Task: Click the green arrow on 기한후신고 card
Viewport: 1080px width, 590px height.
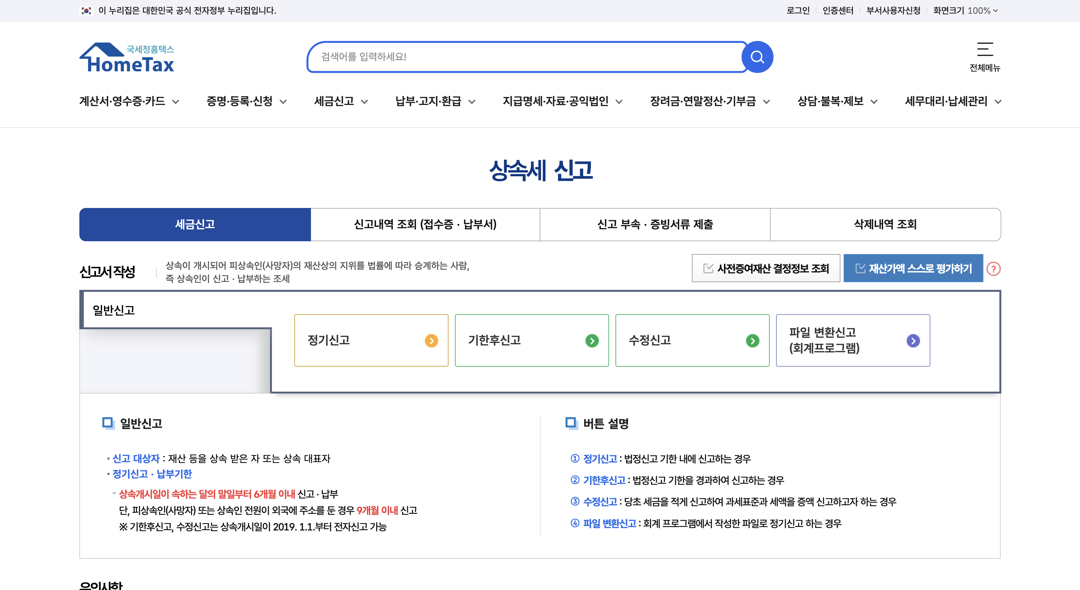Action: point(592,340)
